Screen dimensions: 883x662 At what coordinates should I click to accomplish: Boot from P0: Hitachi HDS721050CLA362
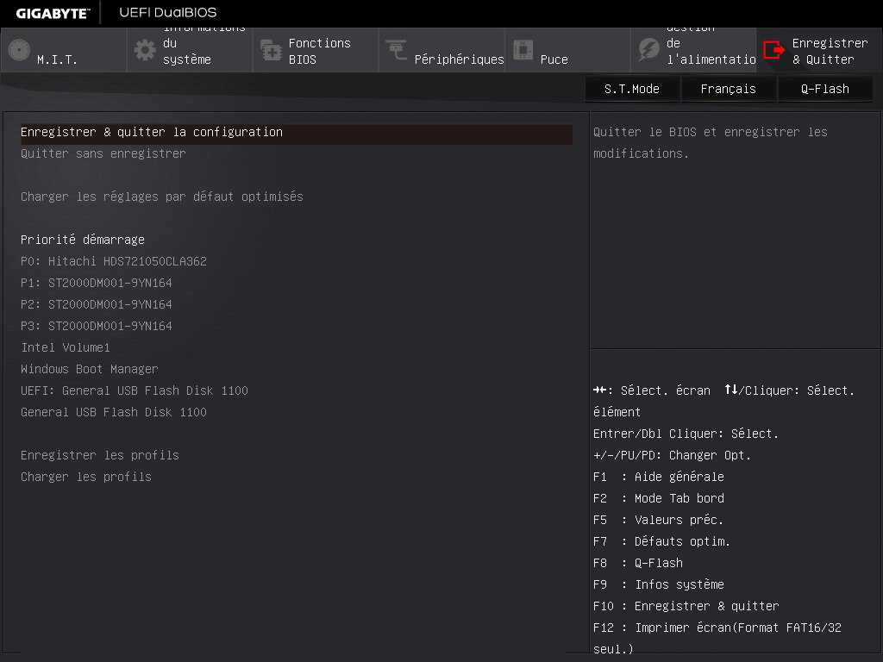click(x=114, y=261)
